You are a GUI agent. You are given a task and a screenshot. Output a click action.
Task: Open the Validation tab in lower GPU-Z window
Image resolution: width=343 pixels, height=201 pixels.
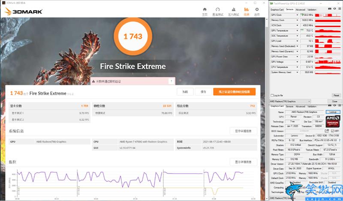[x=312, y=106]
